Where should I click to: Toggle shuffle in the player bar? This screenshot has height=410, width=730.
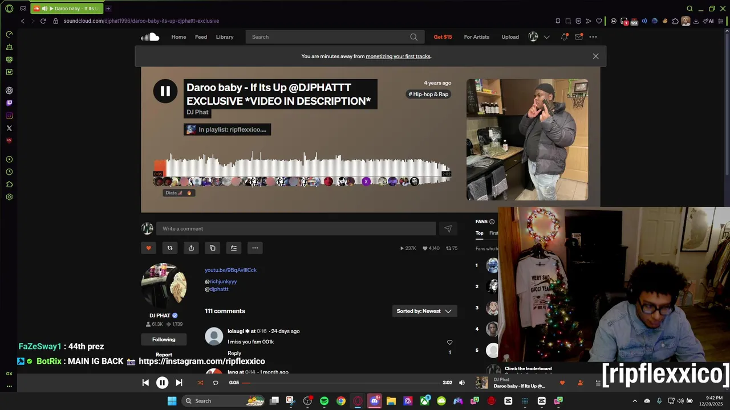tap(200, 383)
